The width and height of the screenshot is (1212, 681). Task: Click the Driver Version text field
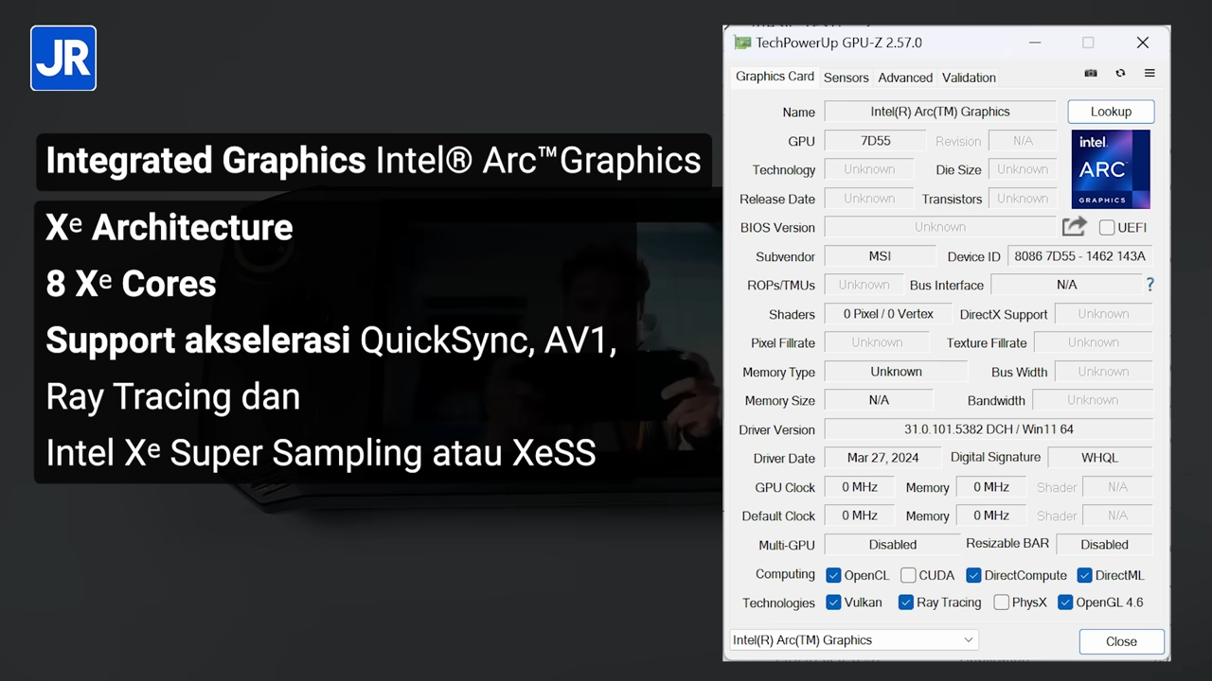[x=988, y=429]
